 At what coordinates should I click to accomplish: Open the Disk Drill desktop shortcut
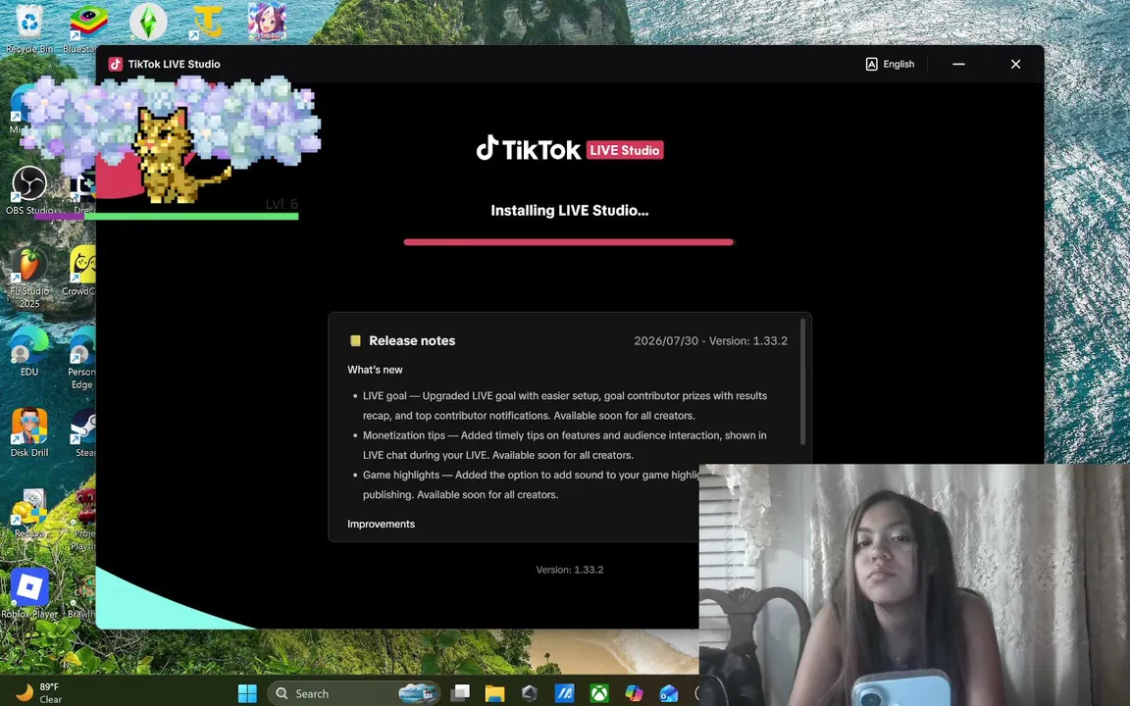tap(29, 433)
